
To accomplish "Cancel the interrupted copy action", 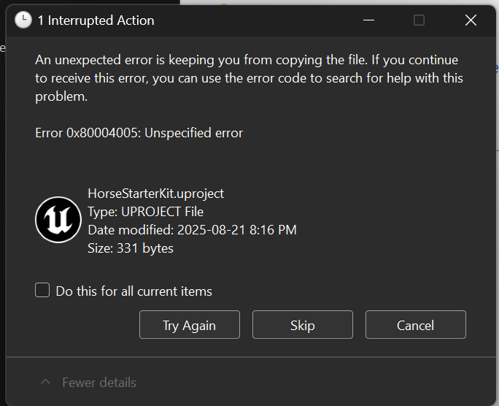I will point(415,325).
